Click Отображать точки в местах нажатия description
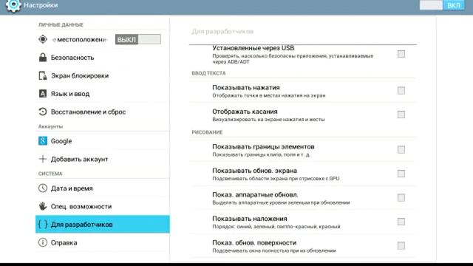 coord(269,95)
